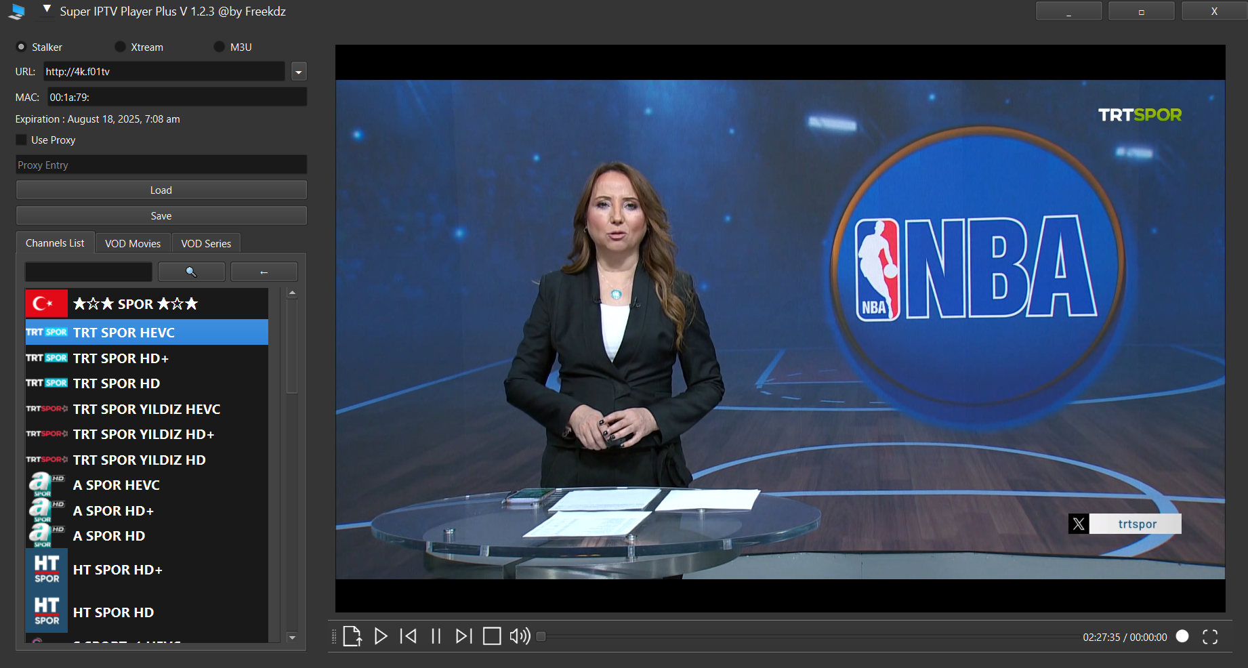Image resolution: width=1248 pixels, height=668 pixels.
Task: Select the A SPOR HD+ channel
Action: [x=147, y=511]
